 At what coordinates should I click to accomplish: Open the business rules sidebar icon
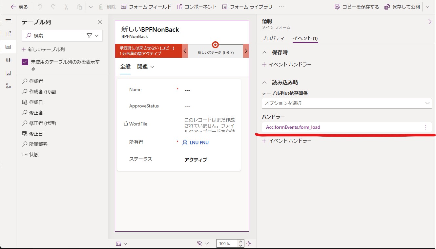pos(8,86)
